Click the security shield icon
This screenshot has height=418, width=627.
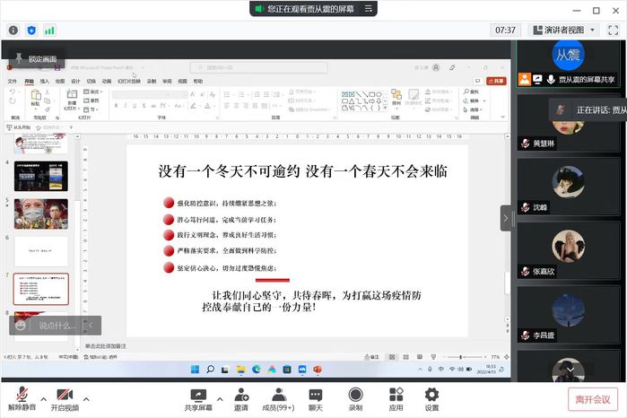(x=31, y=30)
